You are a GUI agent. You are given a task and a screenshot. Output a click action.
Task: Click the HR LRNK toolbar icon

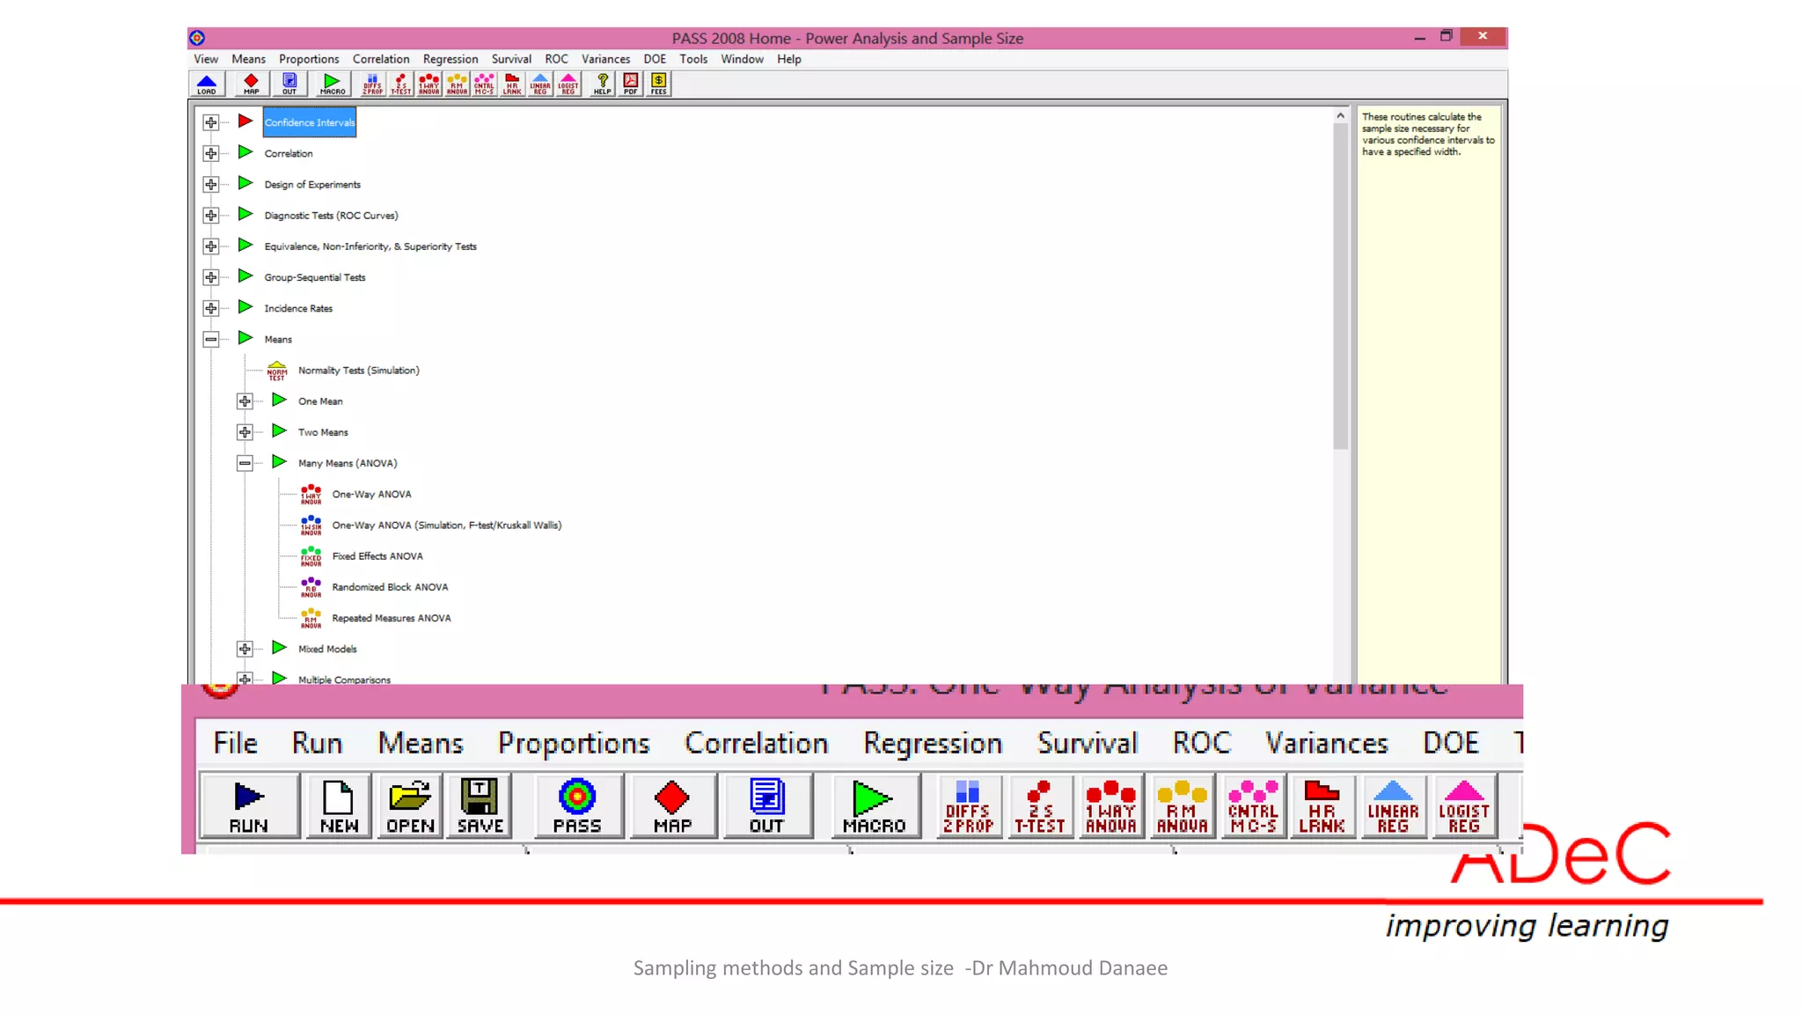coord(1322,805)
